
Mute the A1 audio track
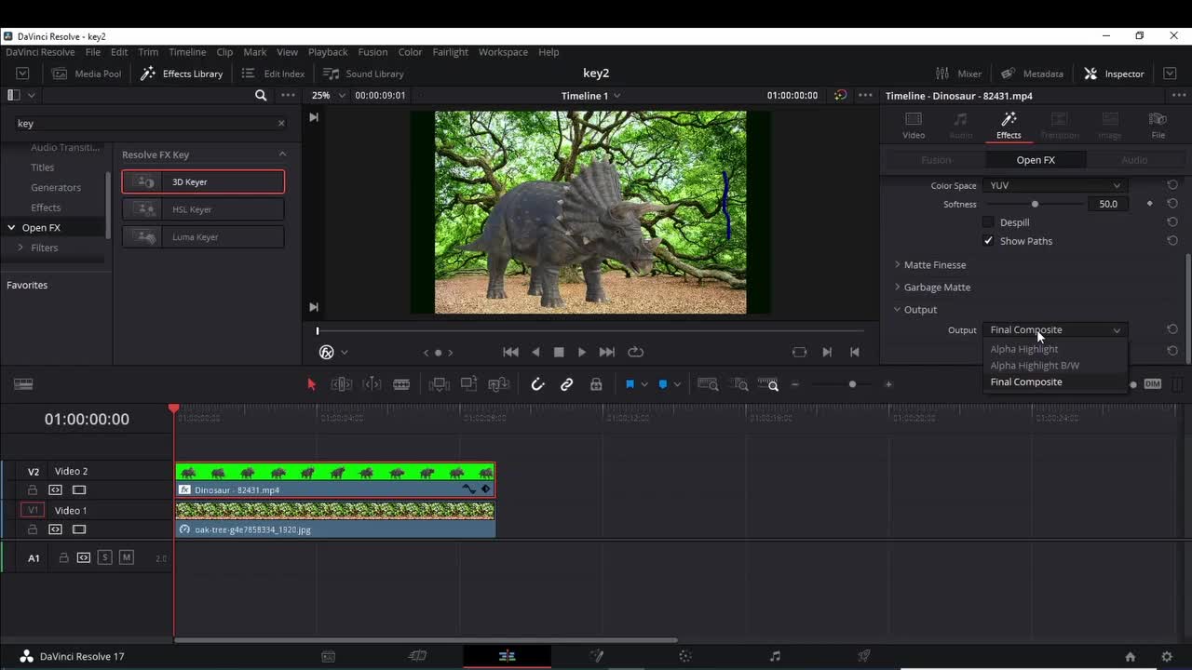pos(127,557)
